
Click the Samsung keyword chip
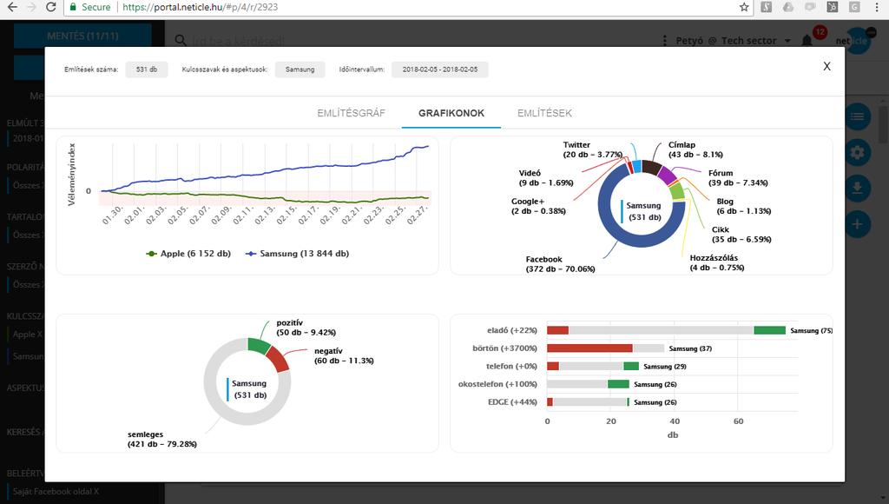300,70
